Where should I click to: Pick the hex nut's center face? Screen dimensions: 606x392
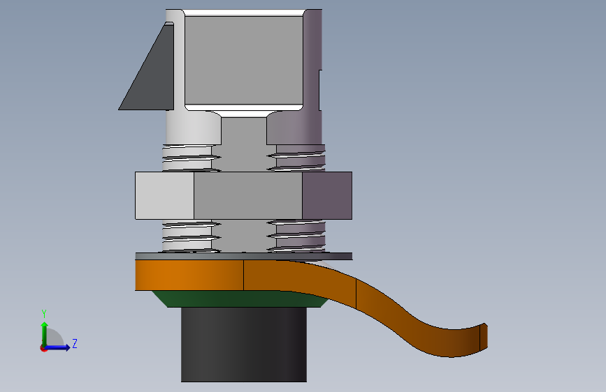point(248,195)
